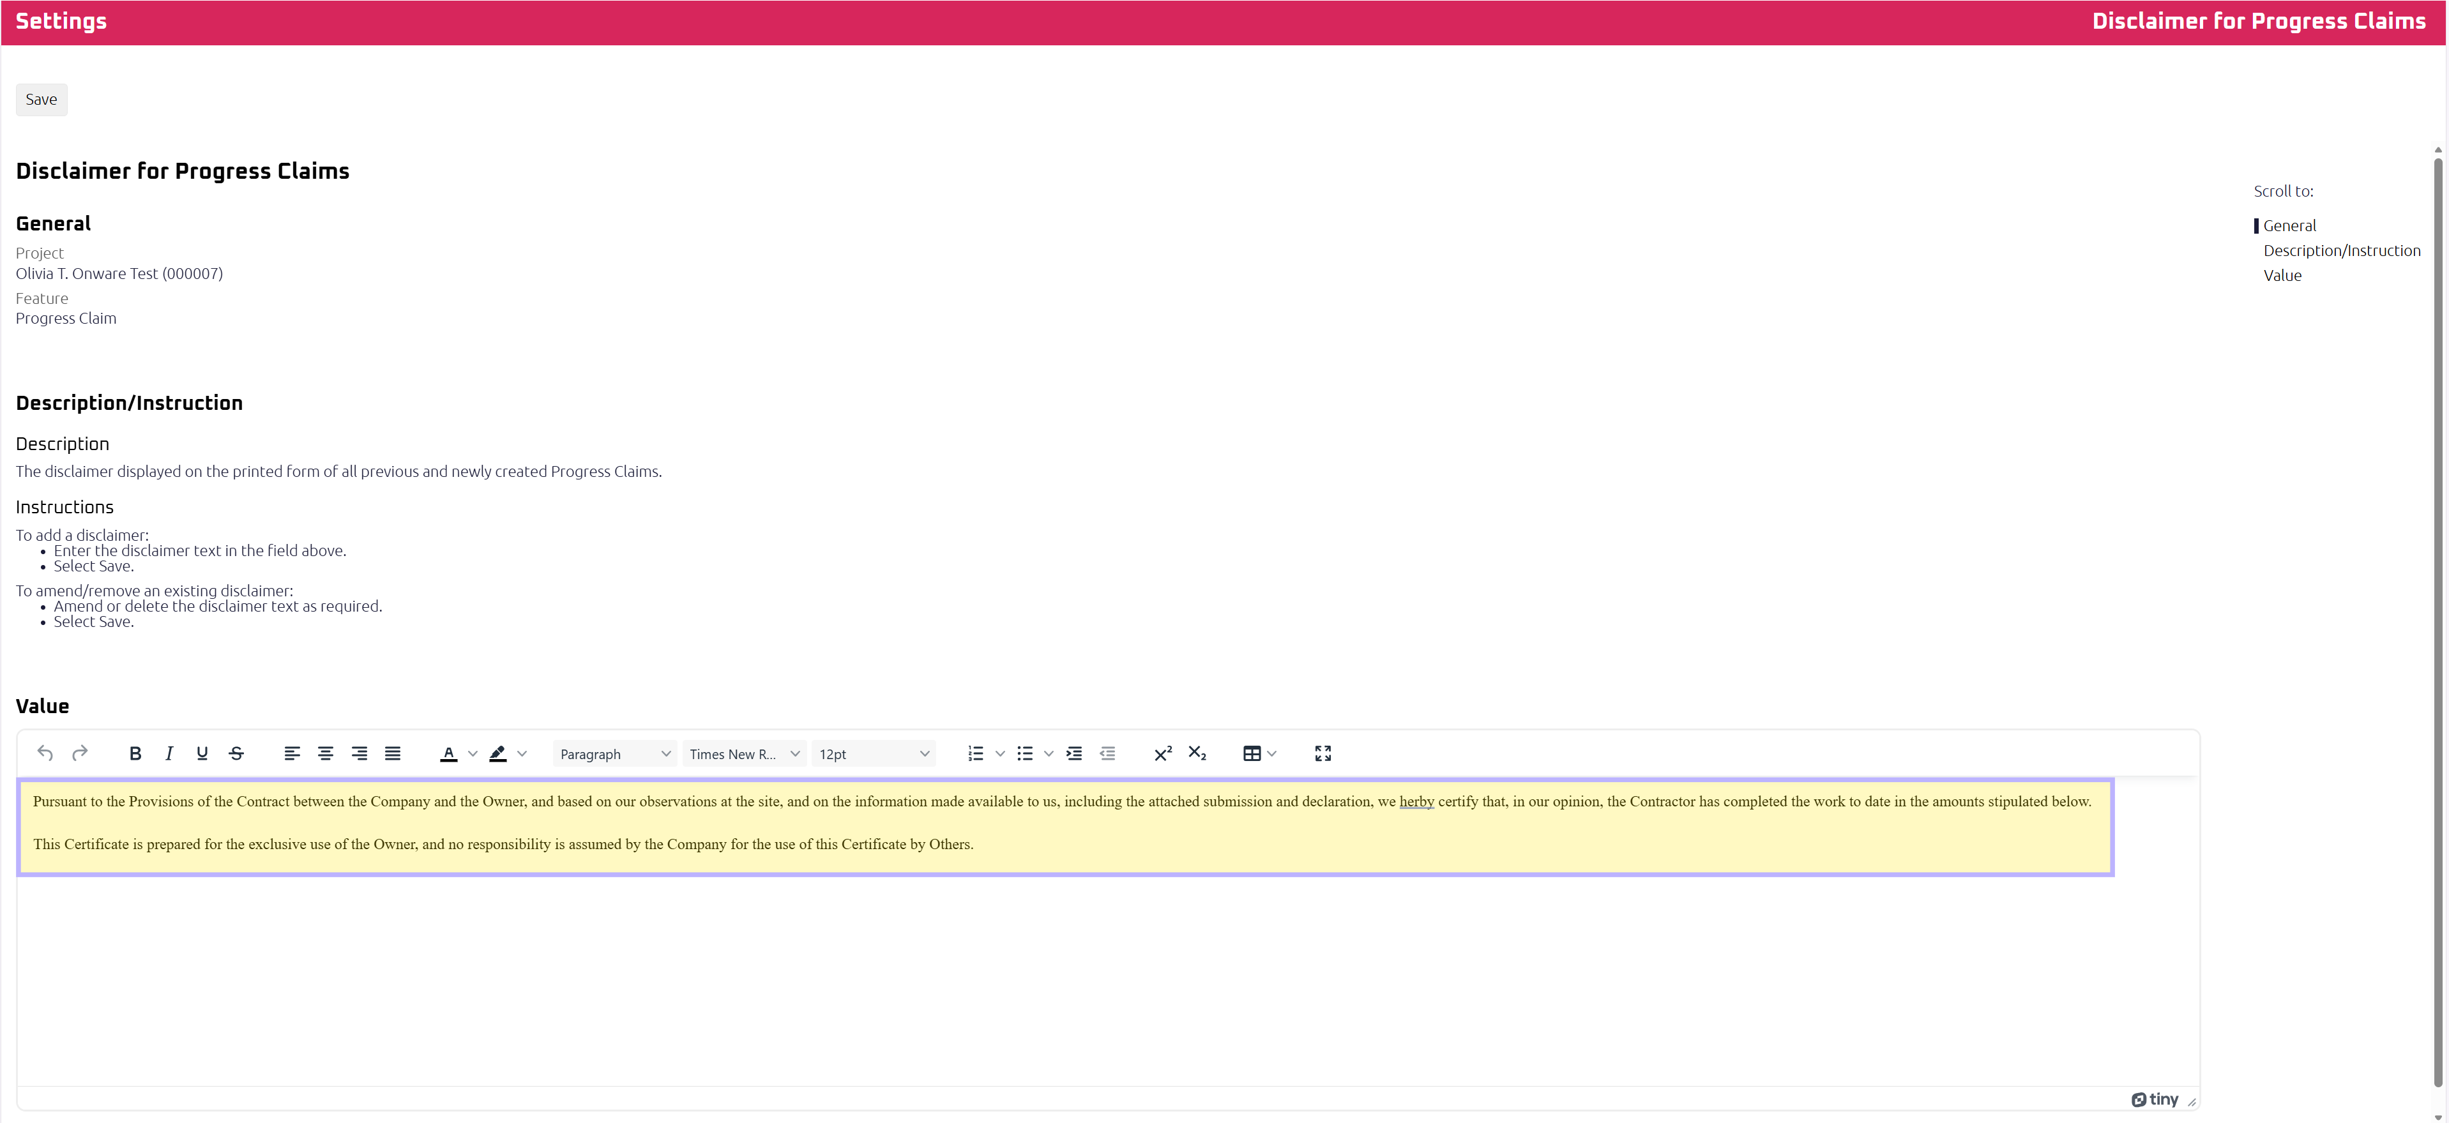The height and width of the screenshot is (1123, 2449).
Task: Undo the last edit in editor
Action: pyautogui.click(x=45, y=753)
